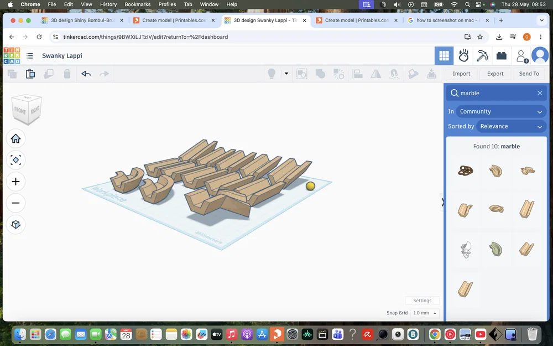Open the Blocks pickaxe mode
This screenshot has width=553, height=346.
tap(482, 56)
